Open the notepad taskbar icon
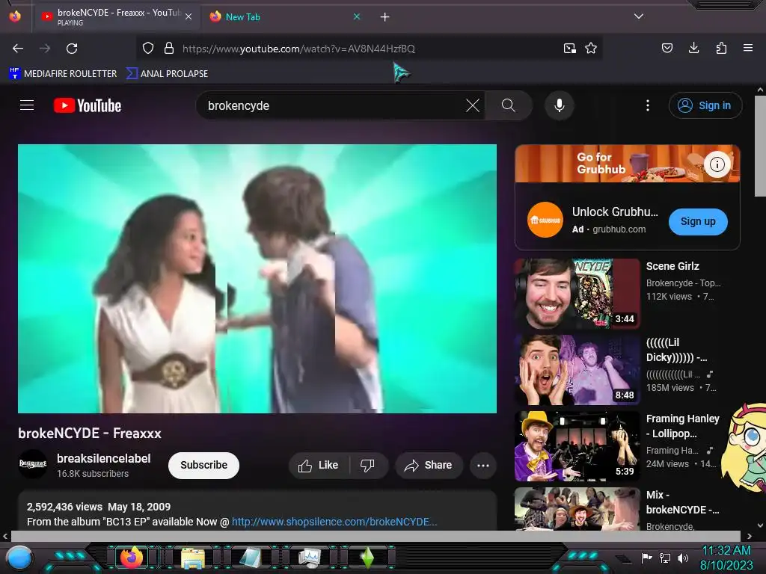 point(251,558)
